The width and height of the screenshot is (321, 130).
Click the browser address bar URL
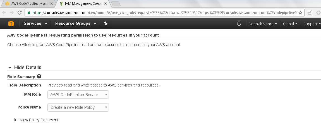point(164,13)
